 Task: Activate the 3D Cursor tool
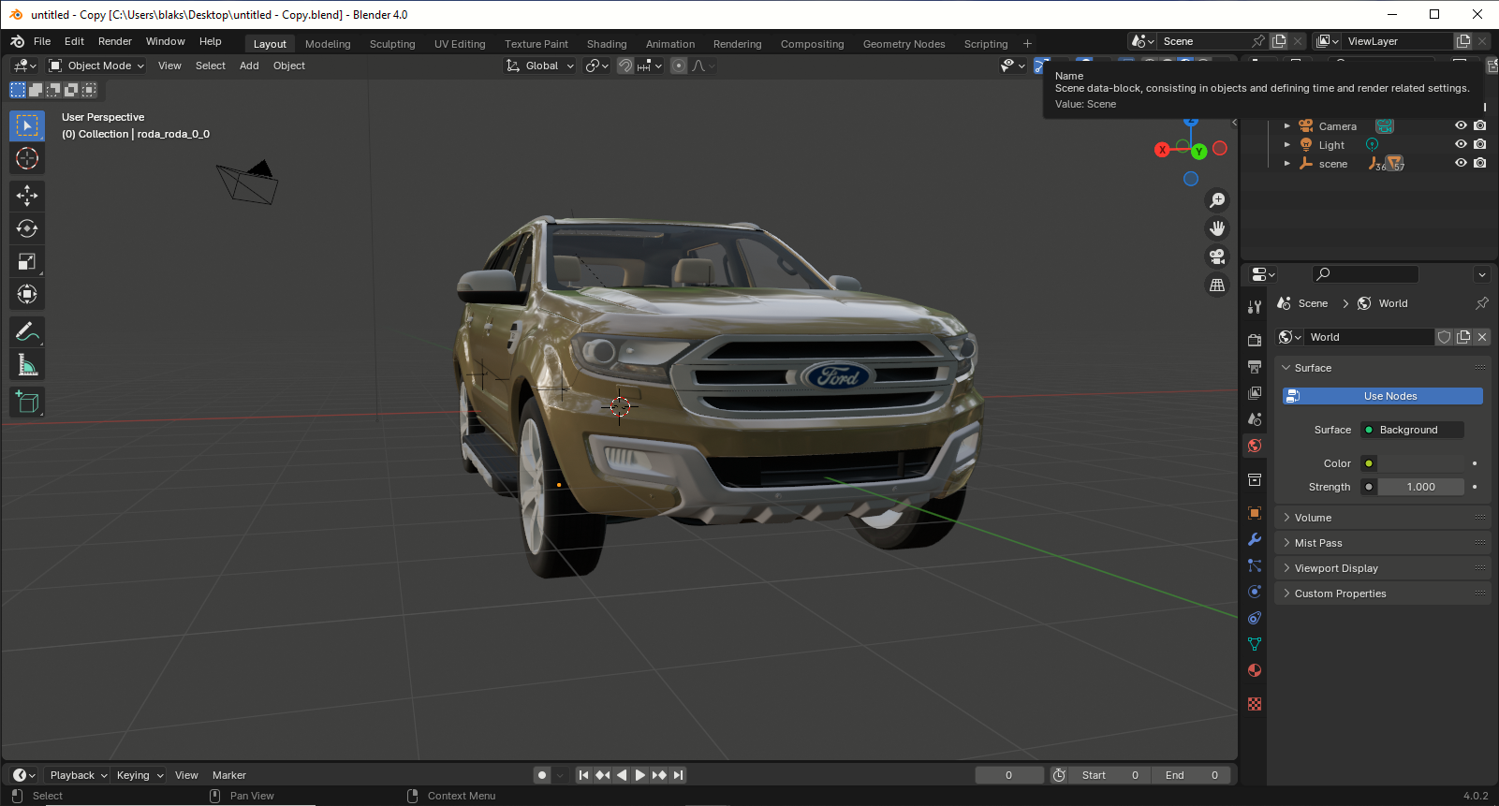point(27,158)
